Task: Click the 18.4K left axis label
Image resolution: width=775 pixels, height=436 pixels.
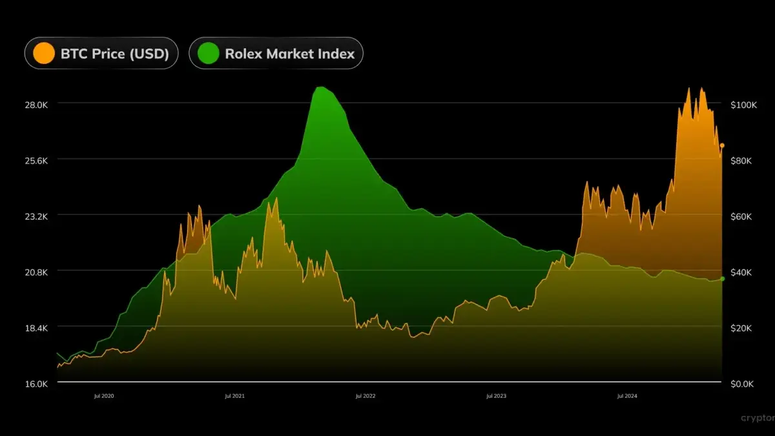Action: click(x=36, y=328)
